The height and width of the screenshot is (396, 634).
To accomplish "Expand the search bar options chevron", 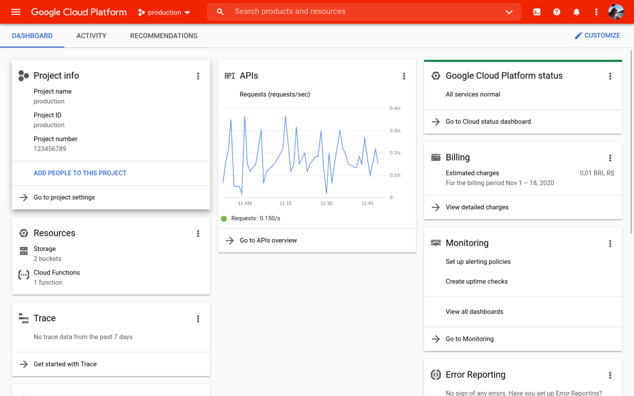I will 509,12.
